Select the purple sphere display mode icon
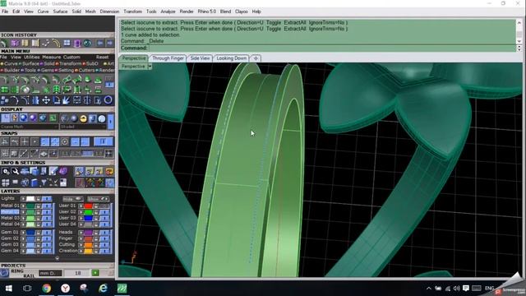This screenshot has width=526, height=296. (33, 118)
